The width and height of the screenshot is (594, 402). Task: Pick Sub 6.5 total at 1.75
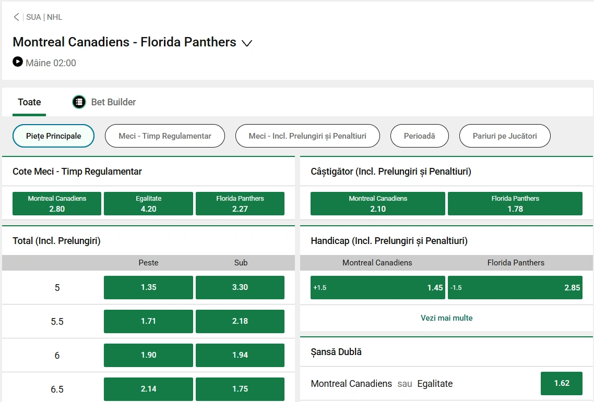[240, 389]
